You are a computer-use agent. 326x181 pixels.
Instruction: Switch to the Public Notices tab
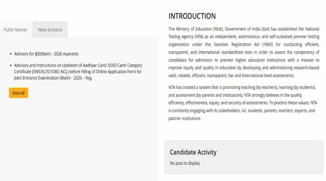[15, 30]
